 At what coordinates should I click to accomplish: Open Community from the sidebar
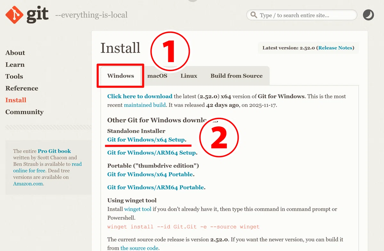(x=24, y=112)
